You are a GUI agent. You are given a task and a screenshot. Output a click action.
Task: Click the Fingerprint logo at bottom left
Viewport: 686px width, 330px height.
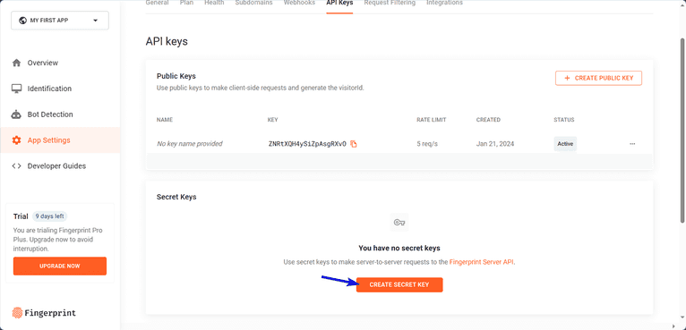44,313
